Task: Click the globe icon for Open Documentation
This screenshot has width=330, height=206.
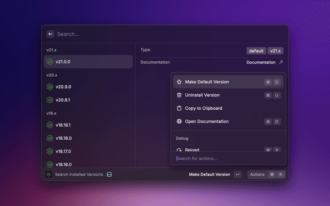Action: pos(179,122)
